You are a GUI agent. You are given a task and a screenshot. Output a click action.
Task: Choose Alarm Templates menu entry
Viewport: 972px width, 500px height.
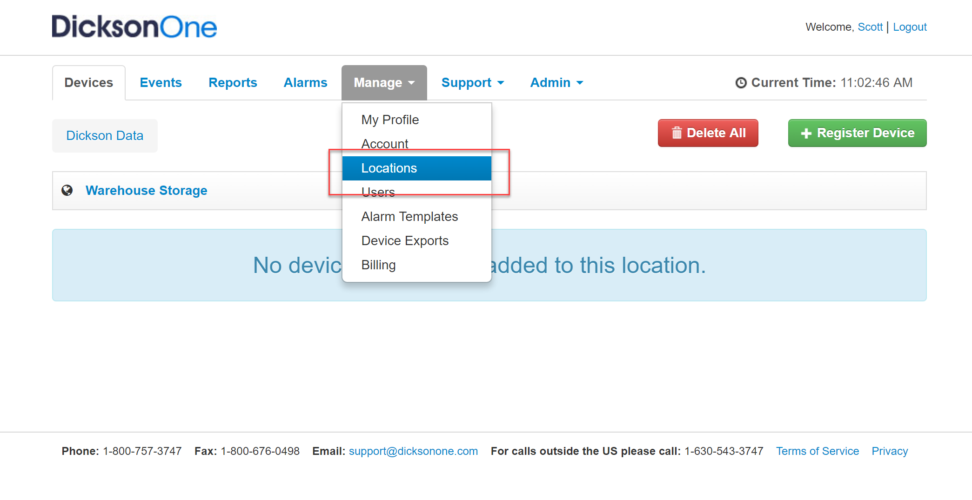coord(417,216)
